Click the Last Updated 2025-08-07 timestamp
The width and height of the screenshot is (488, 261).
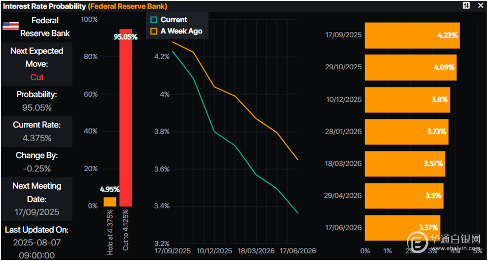click(x=37, y=248)
